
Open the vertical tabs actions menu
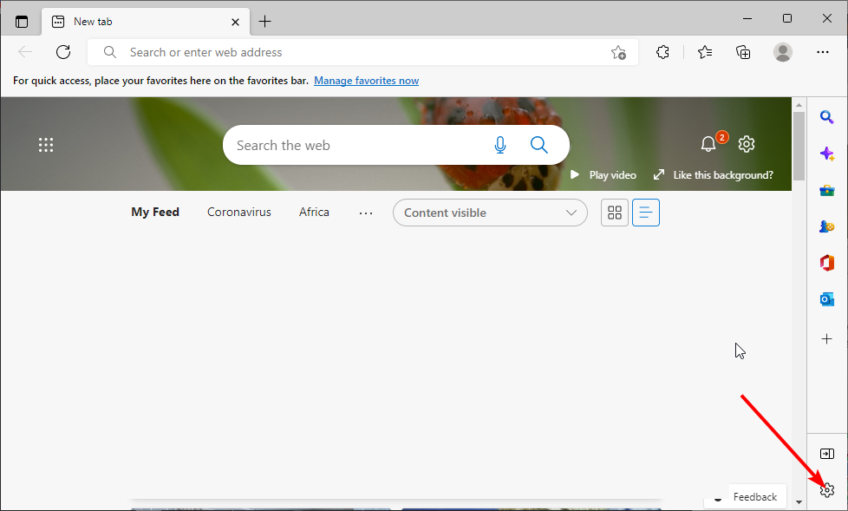(22, 22)
